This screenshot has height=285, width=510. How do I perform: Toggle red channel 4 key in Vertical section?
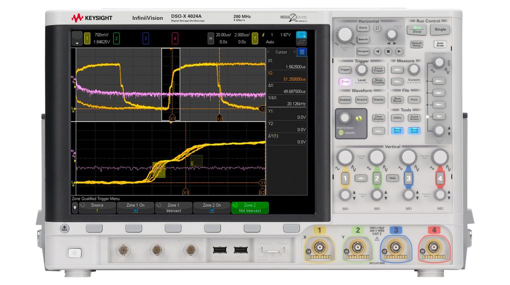click(439, 178)
